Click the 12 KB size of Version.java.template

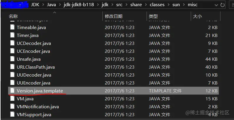(x=211, y=91)
